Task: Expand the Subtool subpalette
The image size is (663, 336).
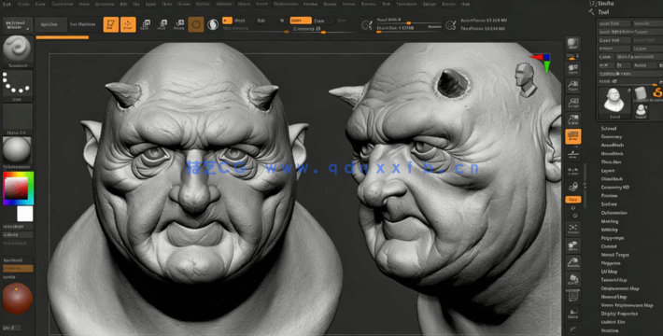Action: [x=609, y=129]
